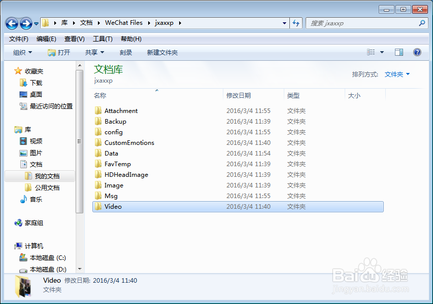This screenshot has width=433, height=304.
Task: Toggle the preview pane icon
Action: 399,52
